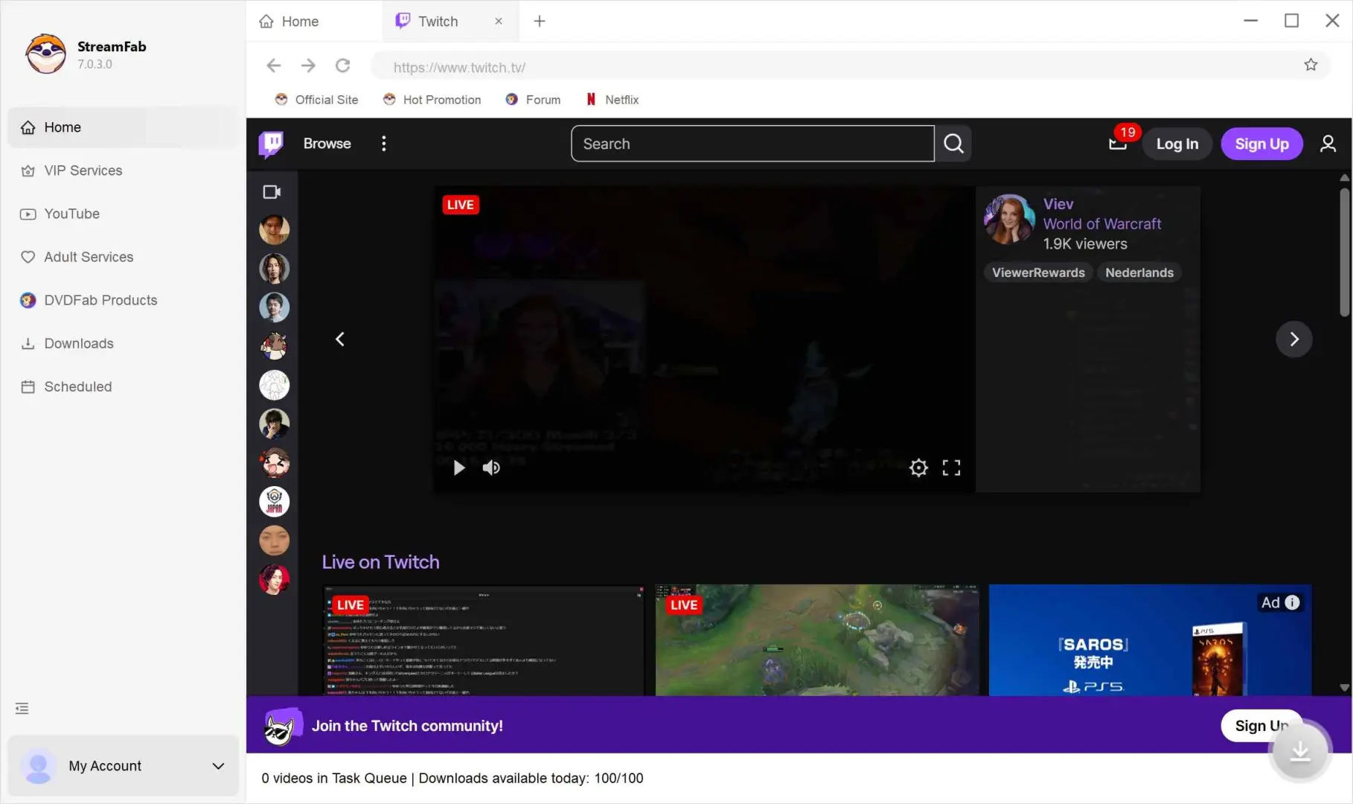
Task: Open Scheduled in the sidebar
Action: (x=123, y=386)
